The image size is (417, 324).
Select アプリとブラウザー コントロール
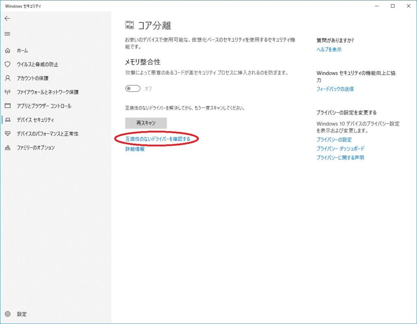pos(44,106)
